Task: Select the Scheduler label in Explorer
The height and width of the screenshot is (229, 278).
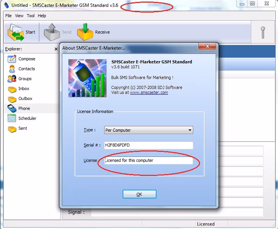Action: tap(27, 118)
